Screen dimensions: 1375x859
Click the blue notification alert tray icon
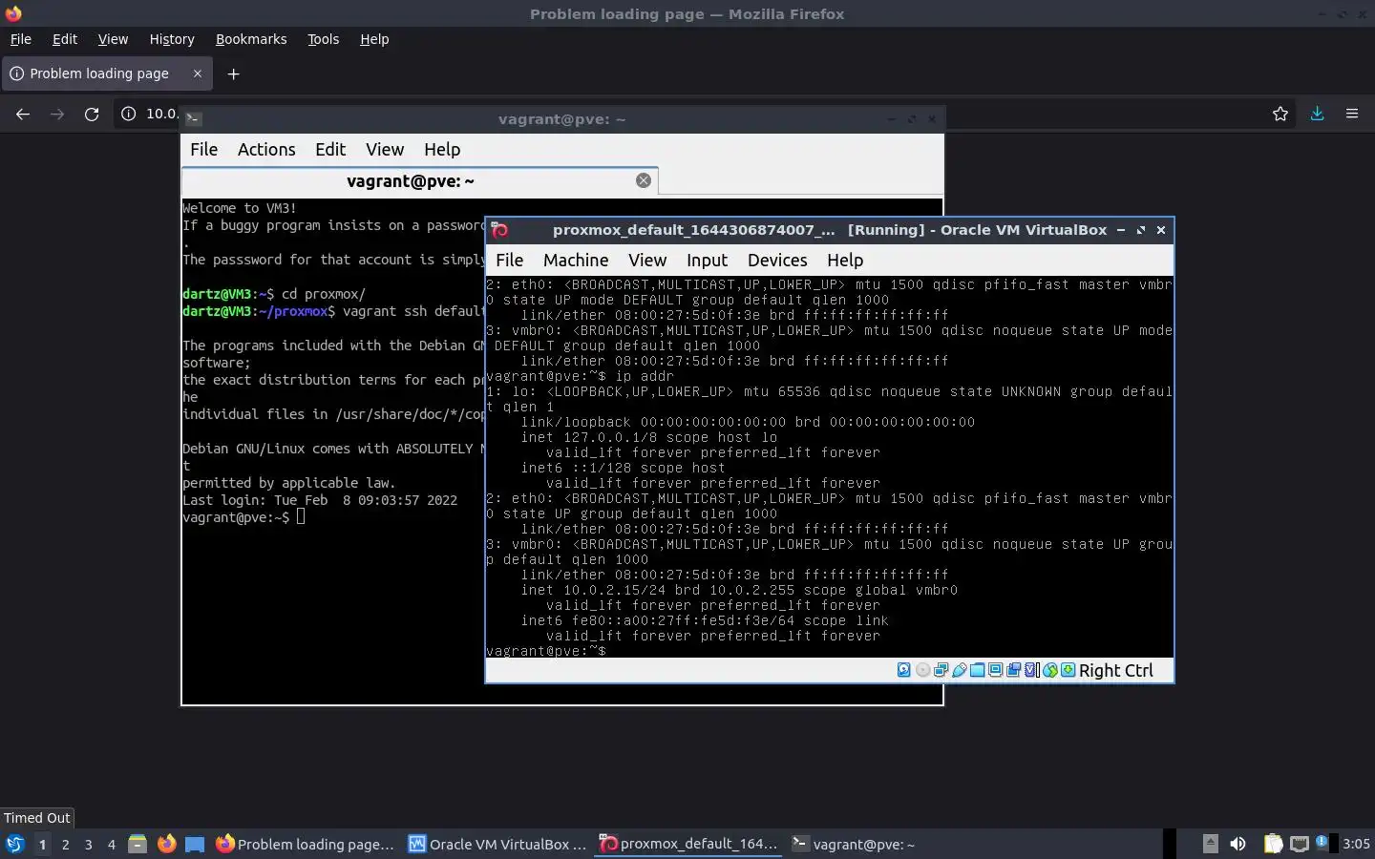[x=1322, y=842]
